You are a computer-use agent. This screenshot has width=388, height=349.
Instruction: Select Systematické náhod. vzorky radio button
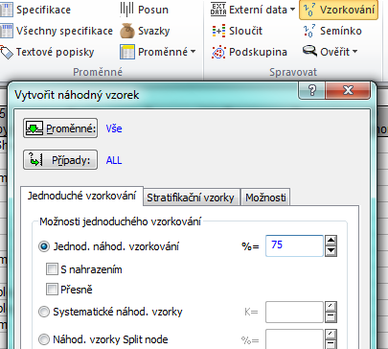point(44,312)
